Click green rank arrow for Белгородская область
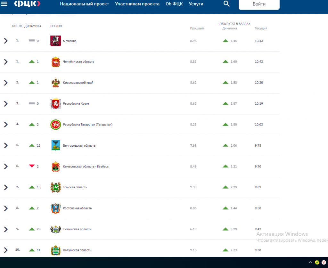The width and height of the screenshot is (328, 268). tap(32, 145)
